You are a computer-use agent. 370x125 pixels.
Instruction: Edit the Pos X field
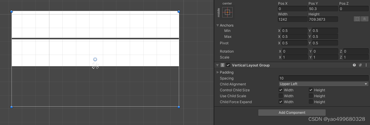click(x=293, y=9)
